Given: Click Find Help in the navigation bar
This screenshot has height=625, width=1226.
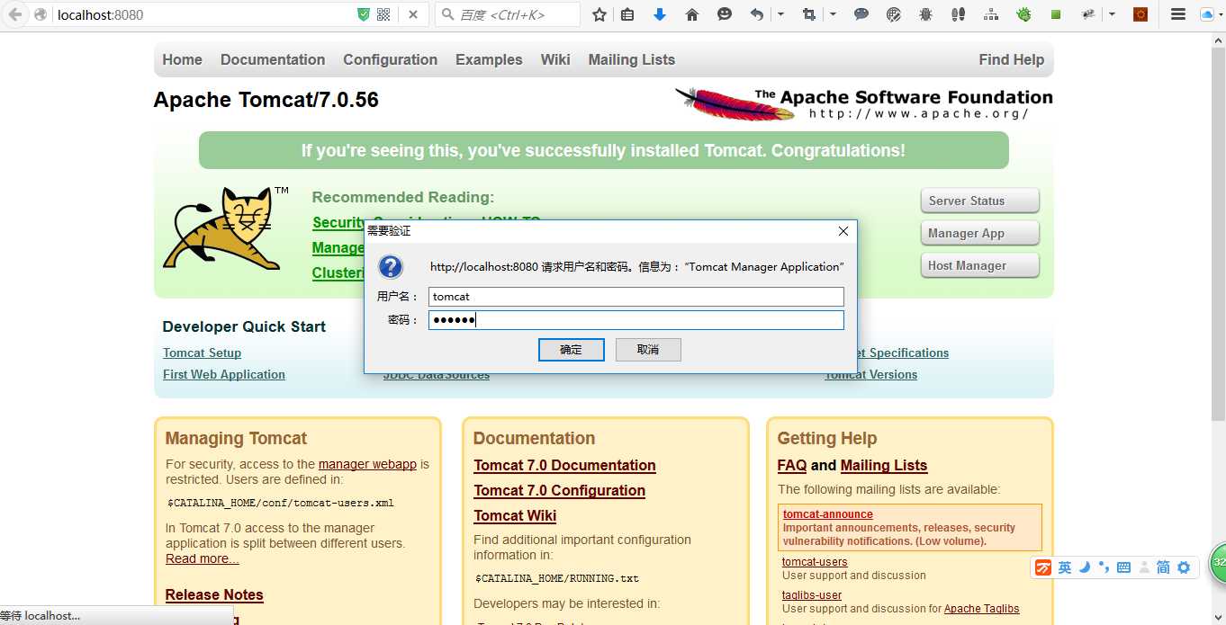Looking at the screenshot, I should click(x=1012, y=59).
